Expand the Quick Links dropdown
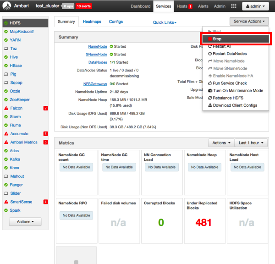The height and width of the screenshot is (264, 275). 165,22
